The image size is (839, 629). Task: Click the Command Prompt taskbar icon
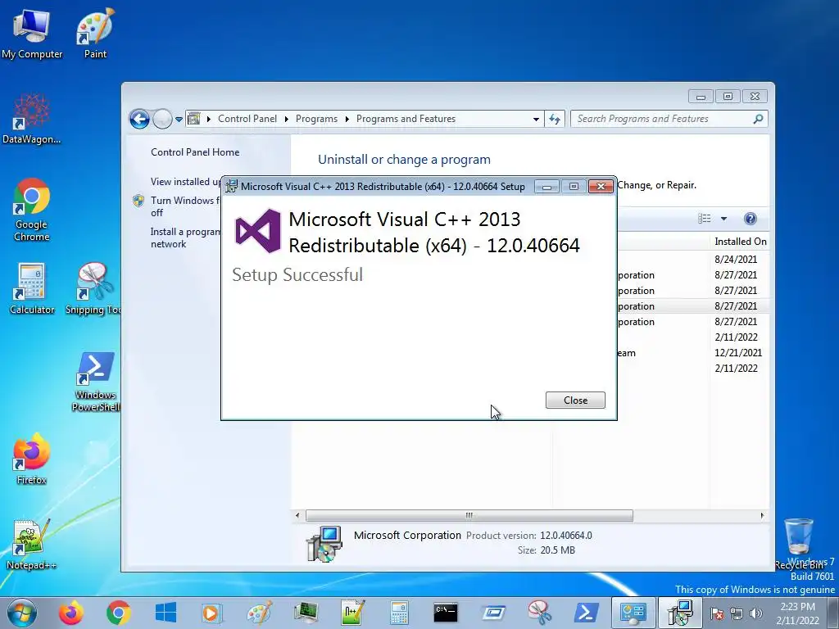[x=445, y=613]
